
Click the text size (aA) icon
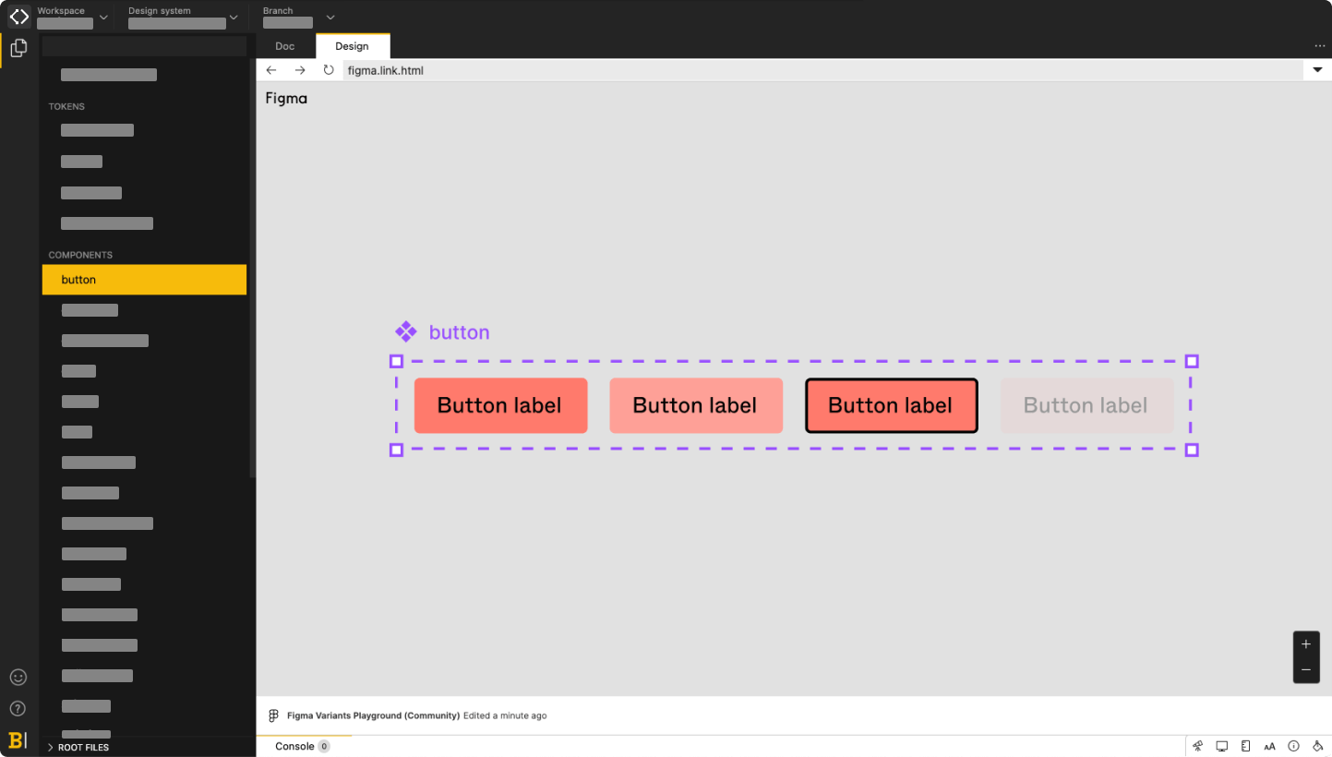1269,746
